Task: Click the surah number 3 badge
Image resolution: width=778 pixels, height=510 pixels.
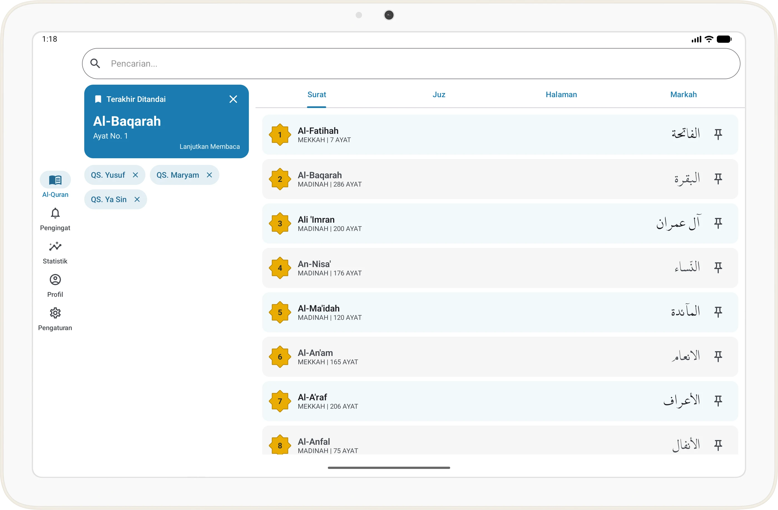Action: pos(280,223)
